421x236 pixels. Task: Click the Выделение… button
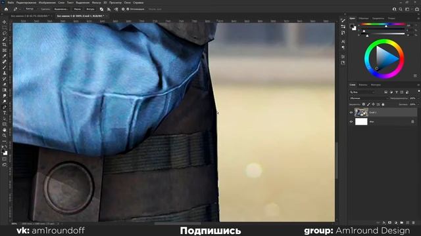(61, 9)
